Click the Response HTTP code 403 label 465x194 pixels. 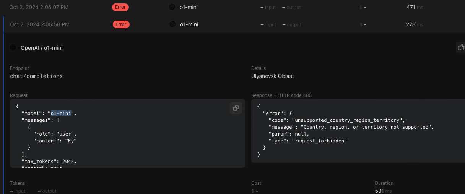tap(281, 95)
